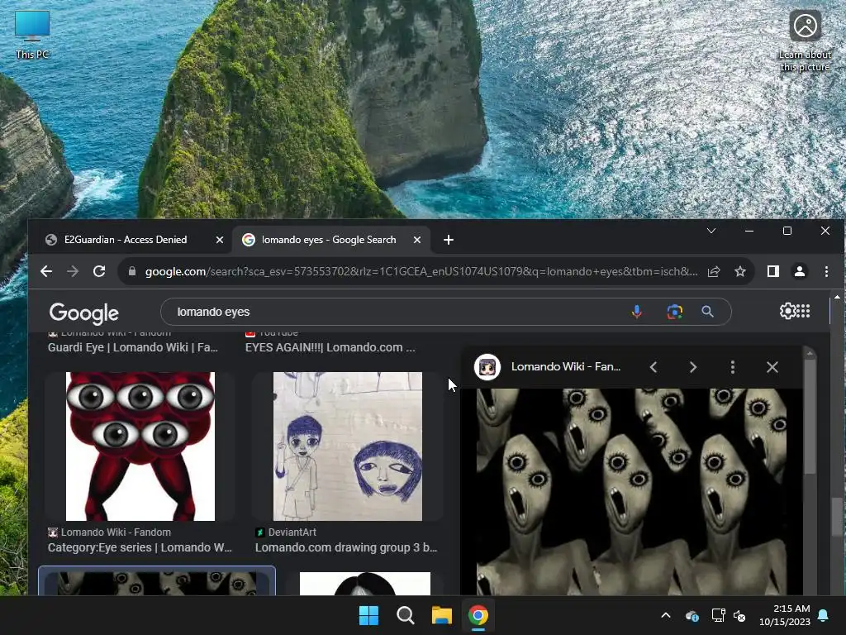
Task: Open the Windows Start menu
Action: pyautogui.click(x=369, y=615)
